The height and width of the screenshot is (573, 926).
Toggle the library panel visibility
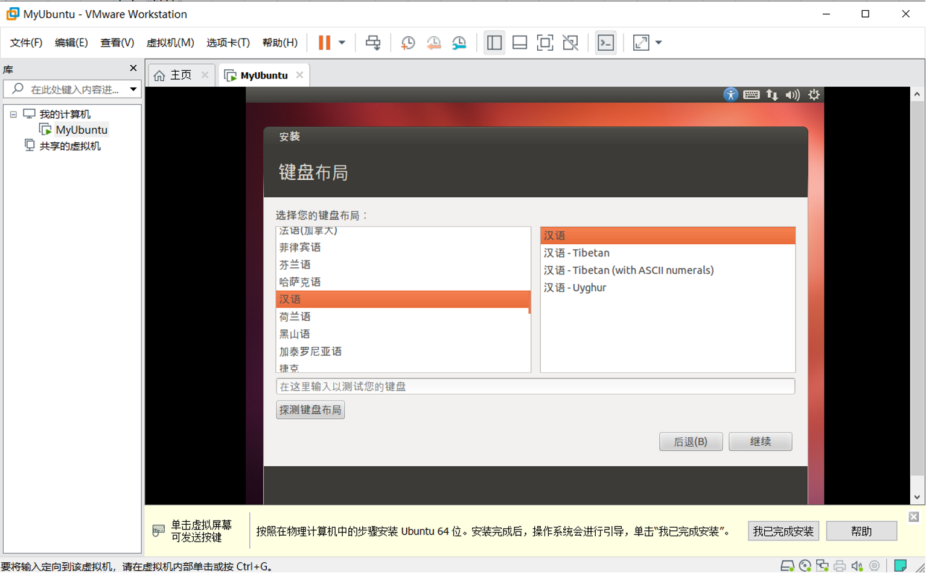494,42
